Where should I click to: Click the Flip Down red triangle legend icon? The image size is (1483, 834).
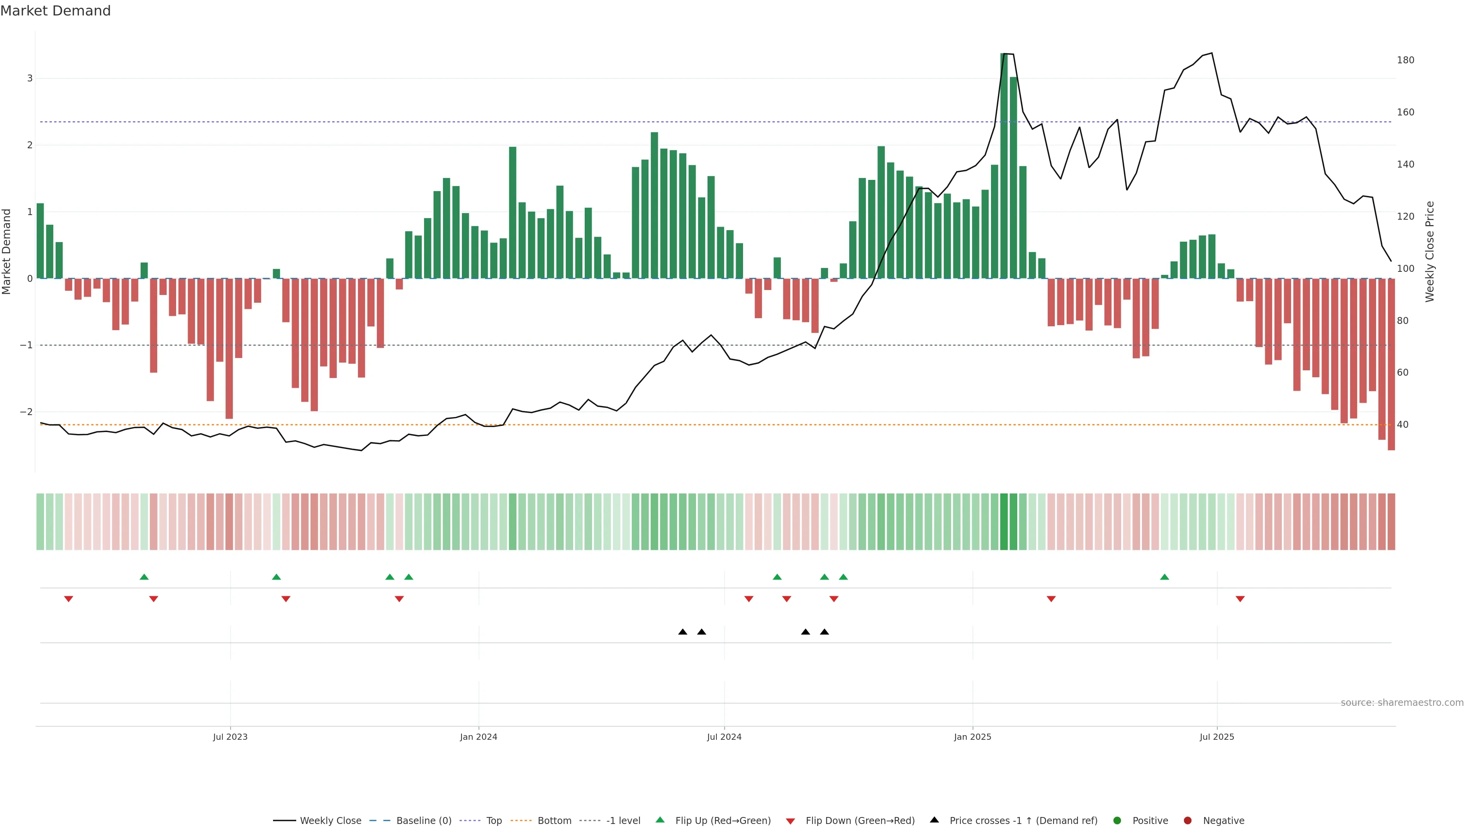790,821
